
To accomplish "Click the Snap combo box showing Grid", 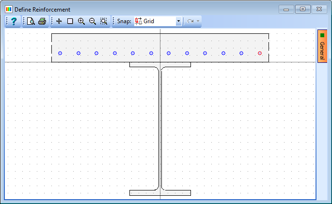I will (158, 21).
